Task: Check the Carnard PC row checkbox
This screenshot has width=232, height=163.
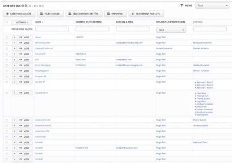Action: [7, 54]
